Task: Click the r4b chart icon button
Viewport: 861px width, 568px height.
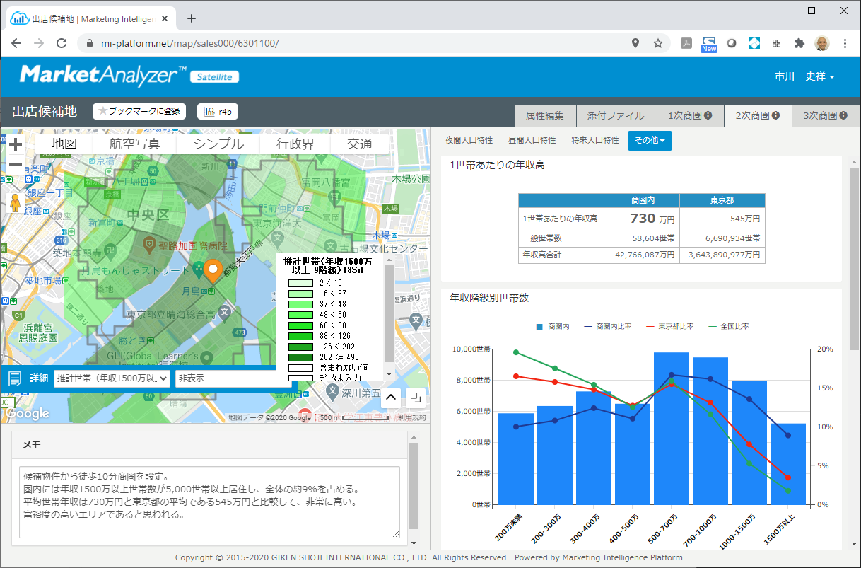Action: 218,111
